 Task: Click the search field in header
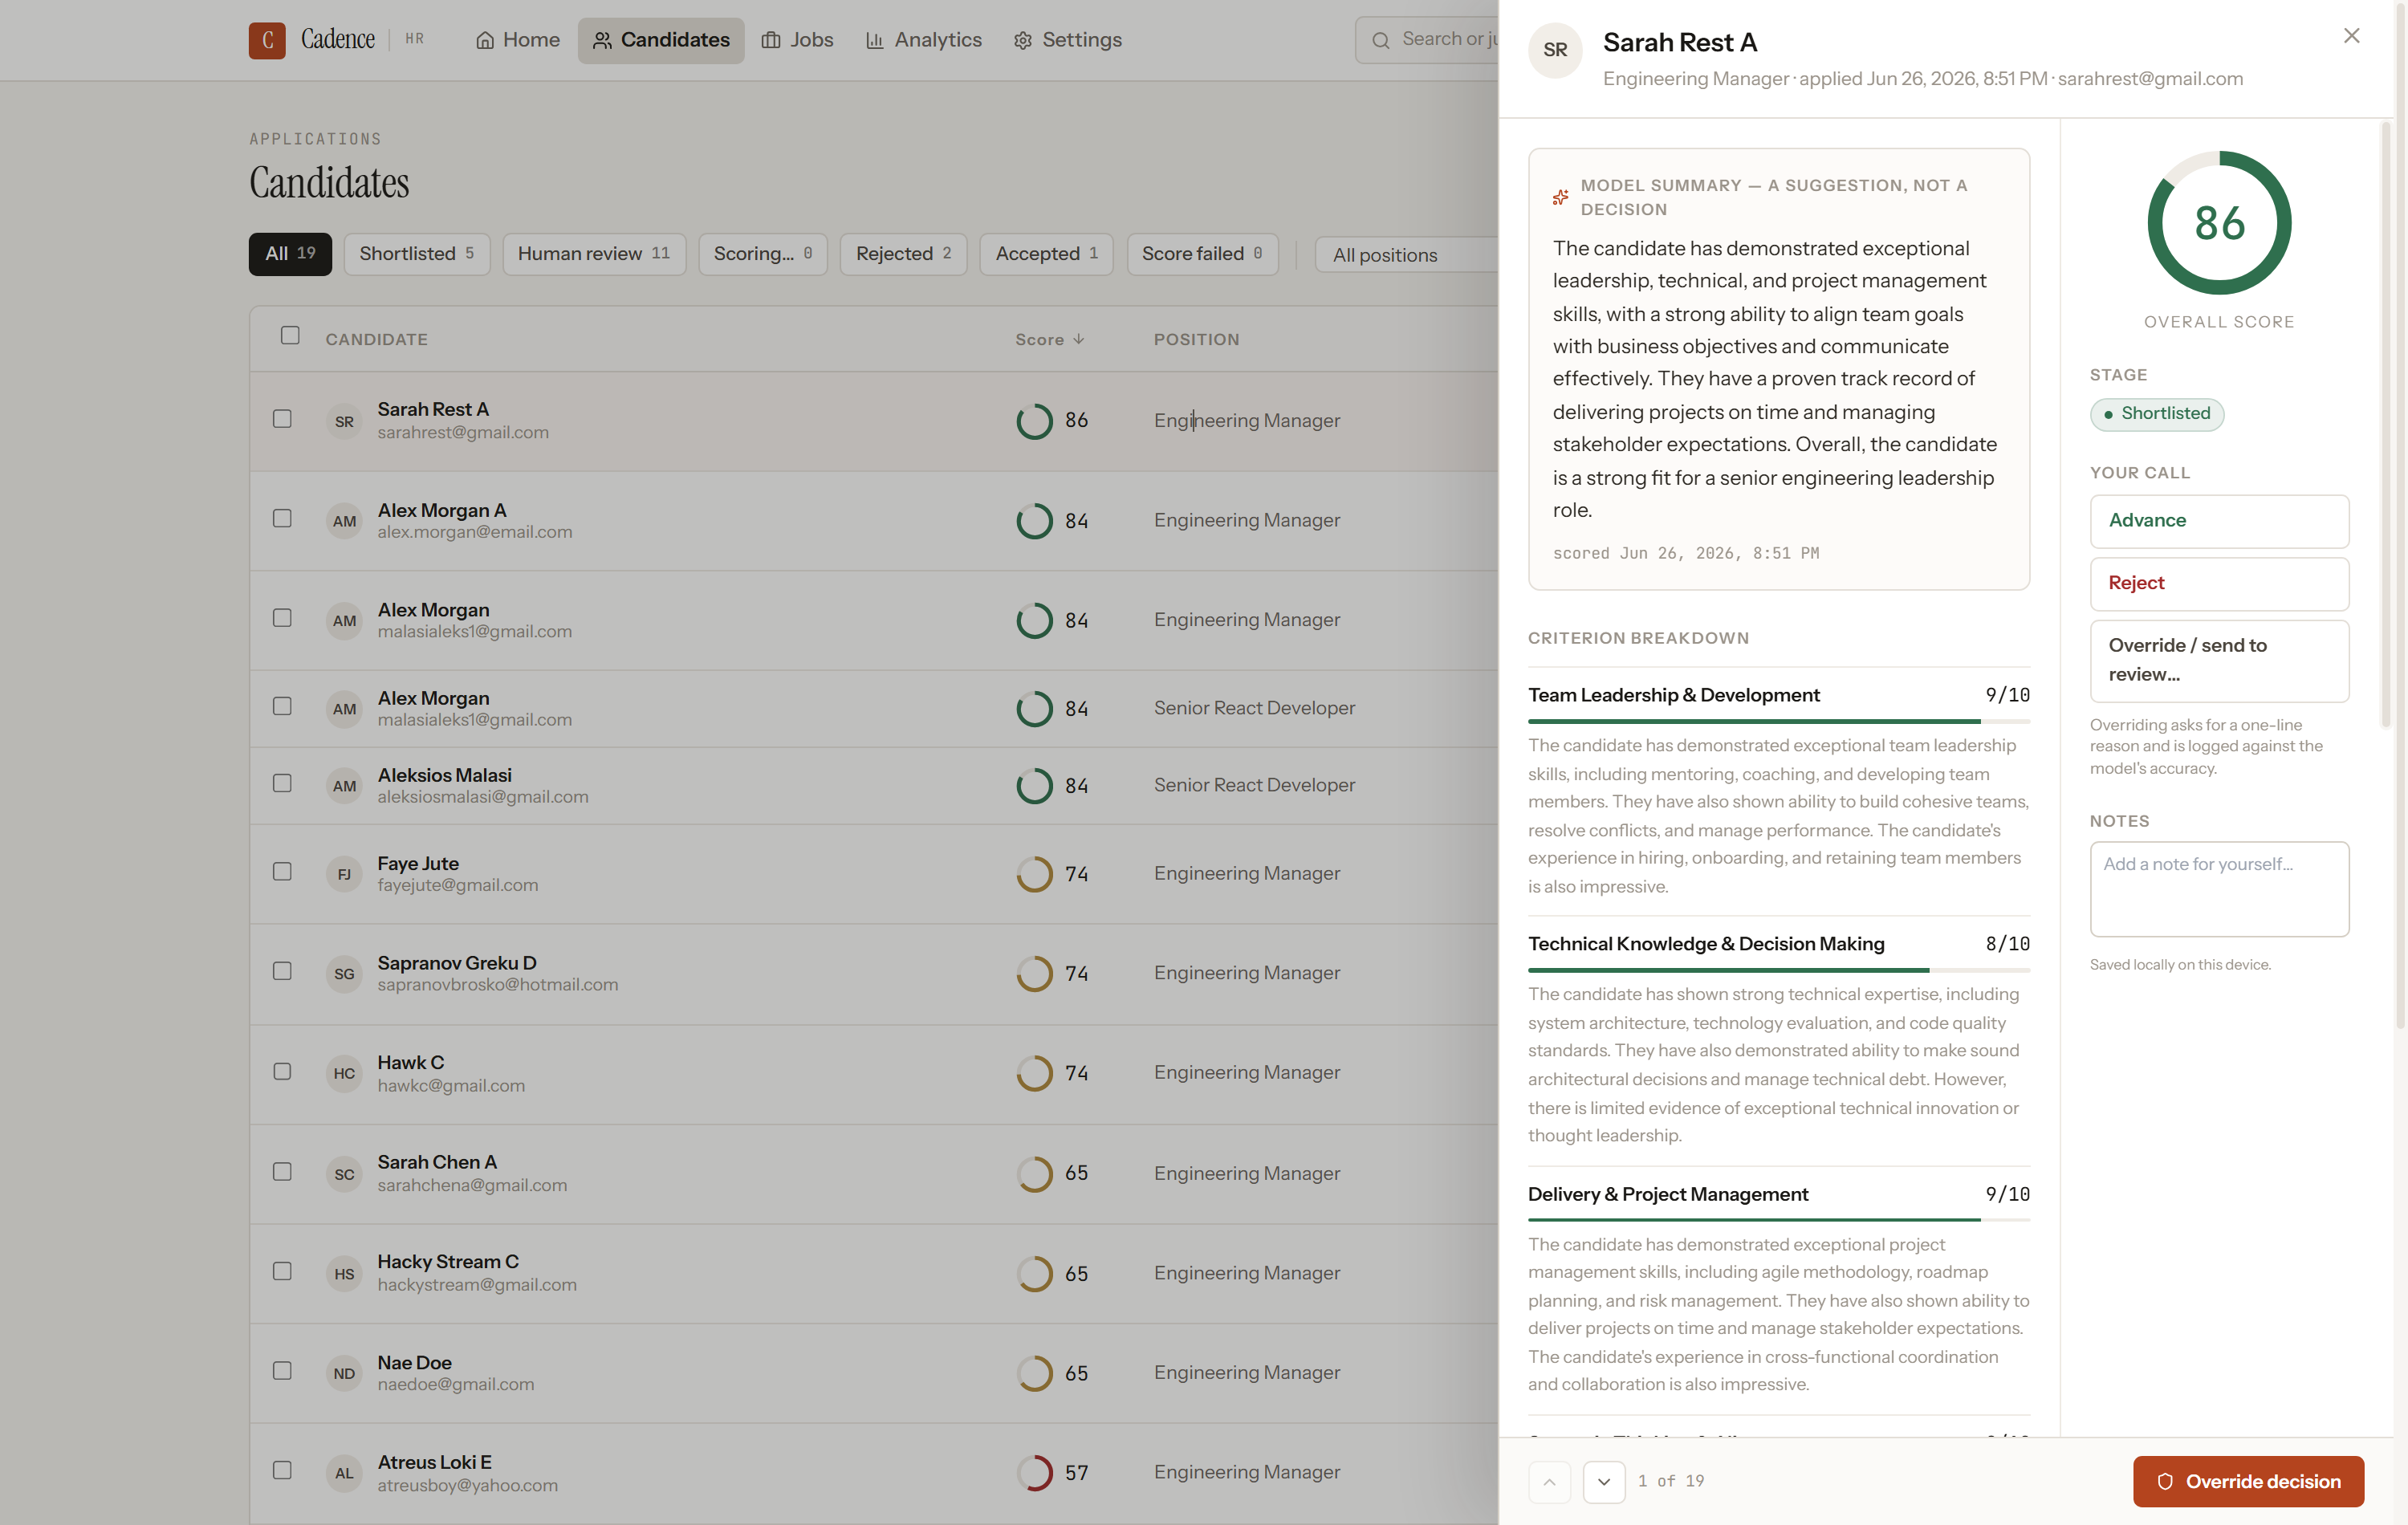click(1428, 40)
